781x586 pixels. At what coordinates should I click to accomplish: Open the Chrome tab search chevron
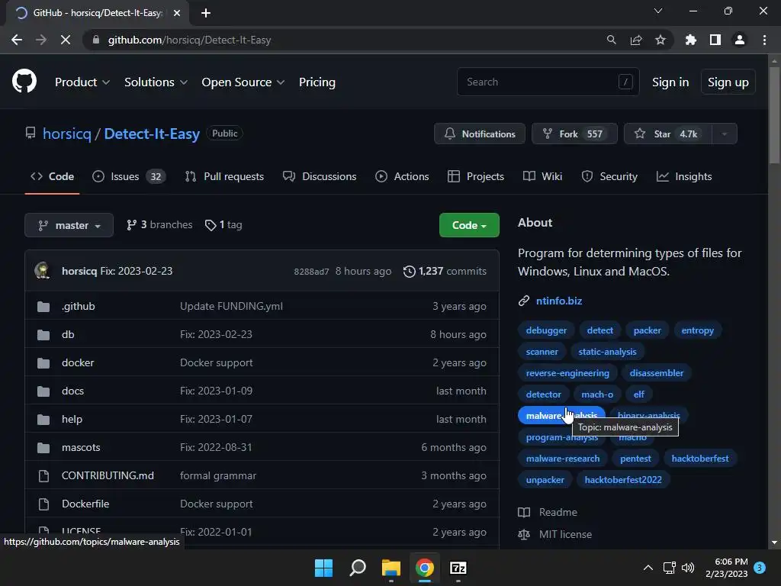(x=658, y=11)
